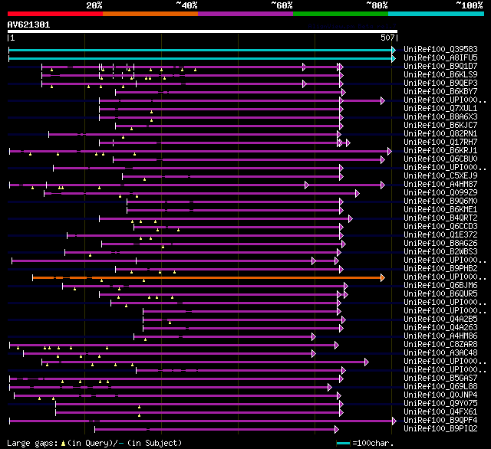
Task: Click the cyan 100char scale bar in legend
Action: pos(343,443)
